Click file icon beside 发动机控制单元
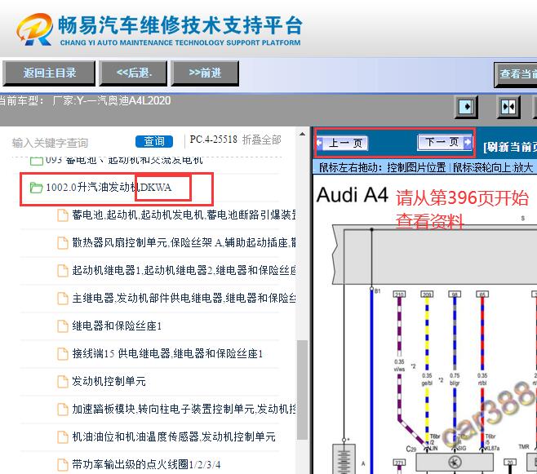537x474 pixels. point(63,381)
